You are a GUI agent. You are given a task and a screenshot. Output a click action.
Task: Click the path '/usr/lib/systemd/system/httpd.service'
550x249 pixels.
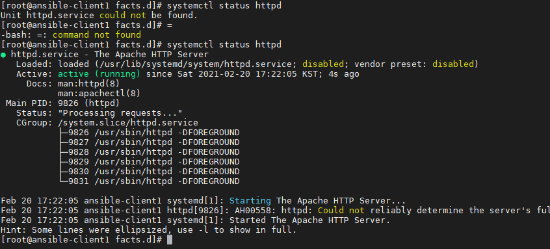(x=196, y=64)
